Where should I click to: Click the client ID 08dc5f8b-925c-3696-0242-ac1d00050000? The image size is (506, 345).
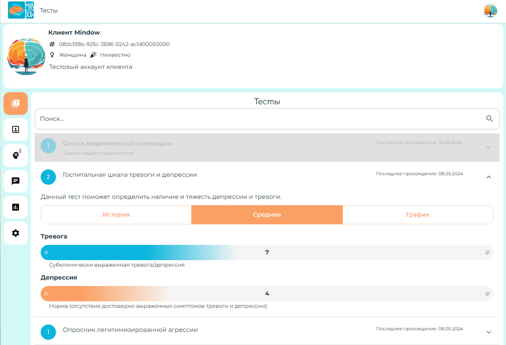point(114,44)
